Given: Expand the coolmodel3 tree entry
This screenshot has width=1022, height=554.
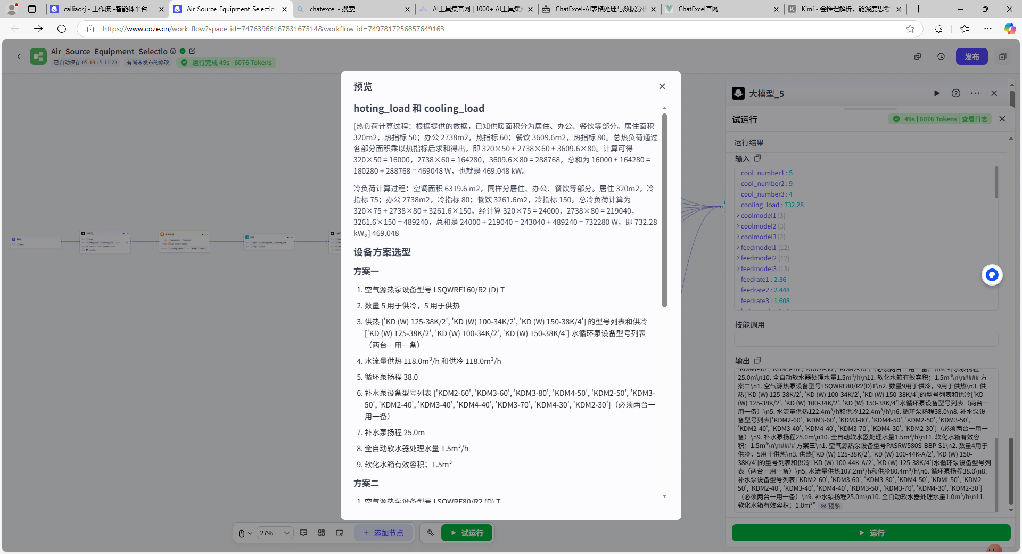Looking at the screenshot, I should 738,237.
